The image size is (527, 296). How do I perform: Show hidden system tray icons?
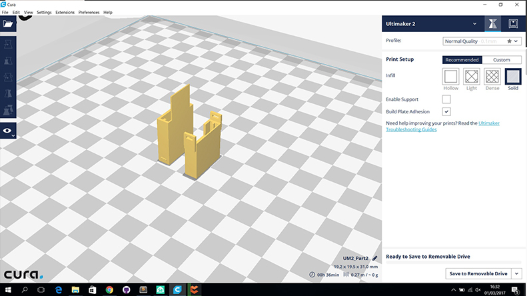pos(454,289)
